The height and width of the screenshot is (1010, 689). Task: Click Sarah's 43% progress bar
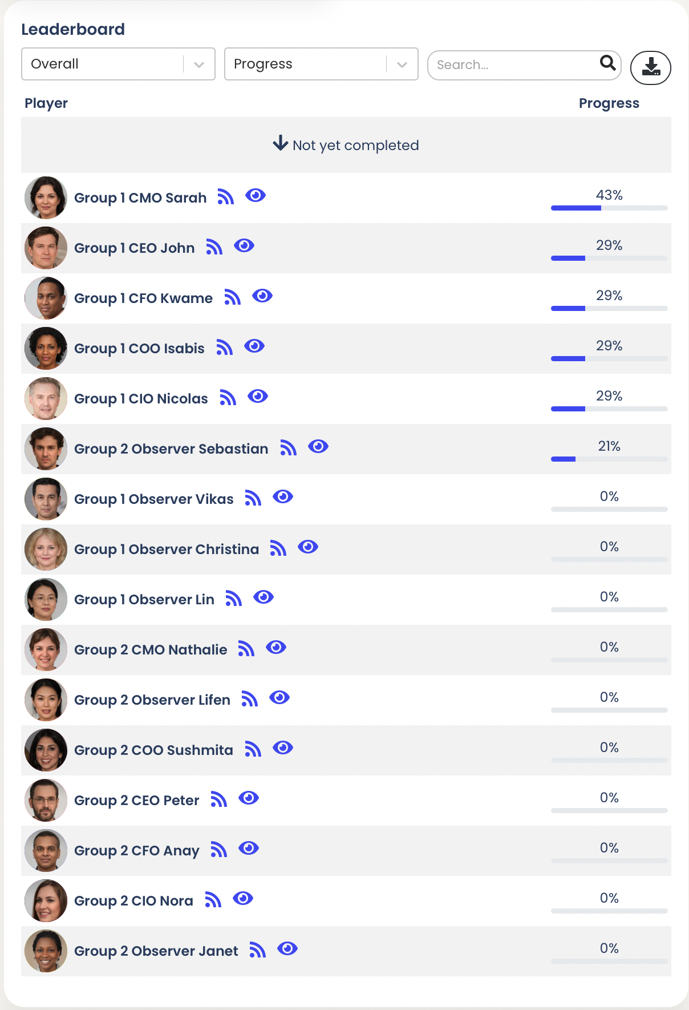click(x=609, y=208)
